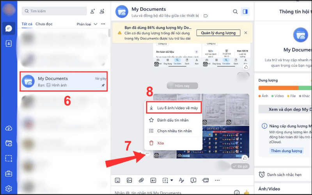
Task: Click the My Documents avatar in chat header
Action: coord(122,12)
